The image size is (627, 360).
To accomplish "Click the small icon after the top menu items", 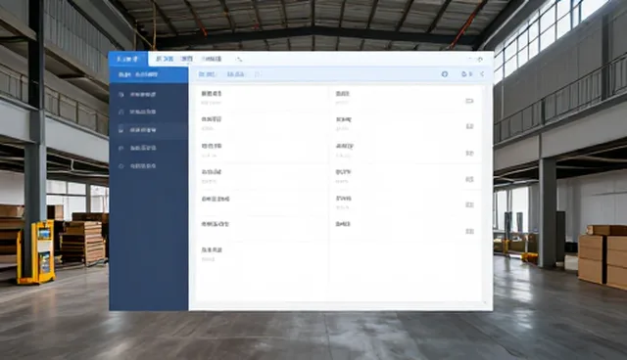I will tap(239, 59).
